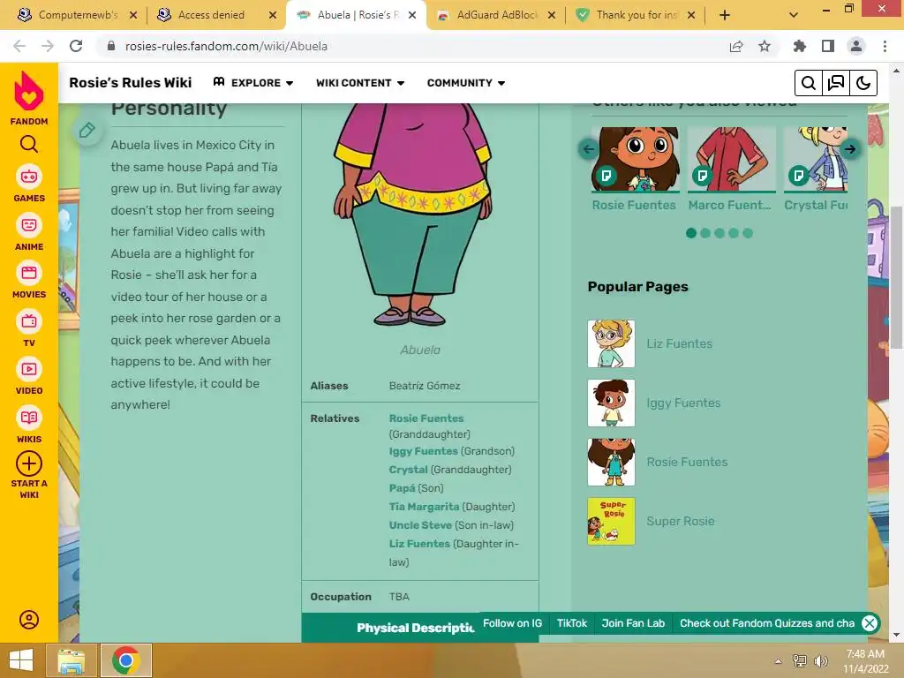The height and width of the screenshot is (678, 904).
Task: Open the Fandom sidebar search icon
Action: (29, 144)
